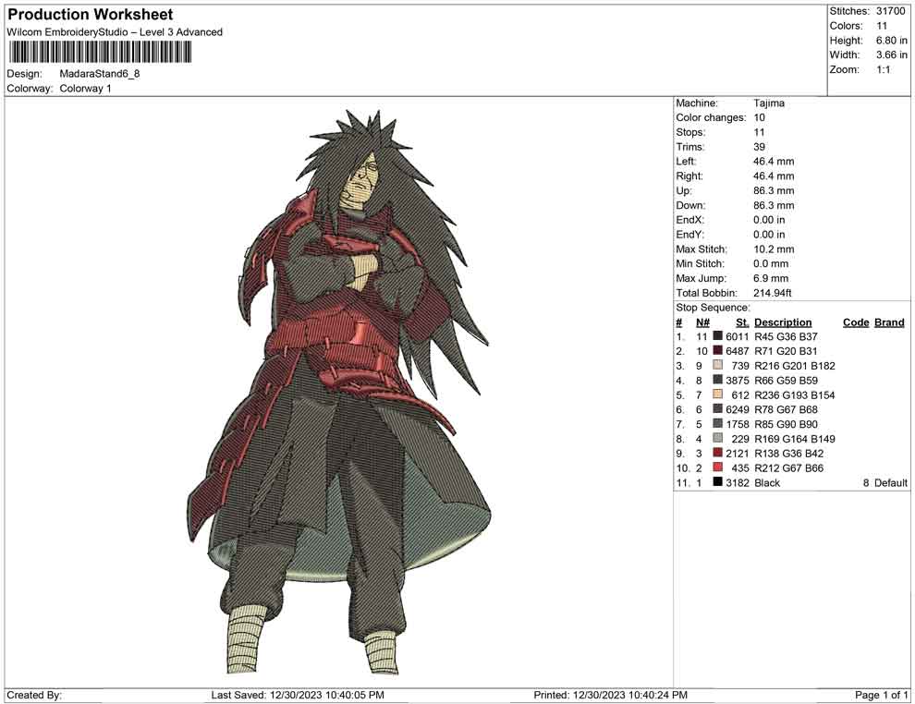Click the 'Last Saved: 12/30/2023 10:40:05 PM' footer
Viewport: 915px width, 704px height.
tap(298, 695)
